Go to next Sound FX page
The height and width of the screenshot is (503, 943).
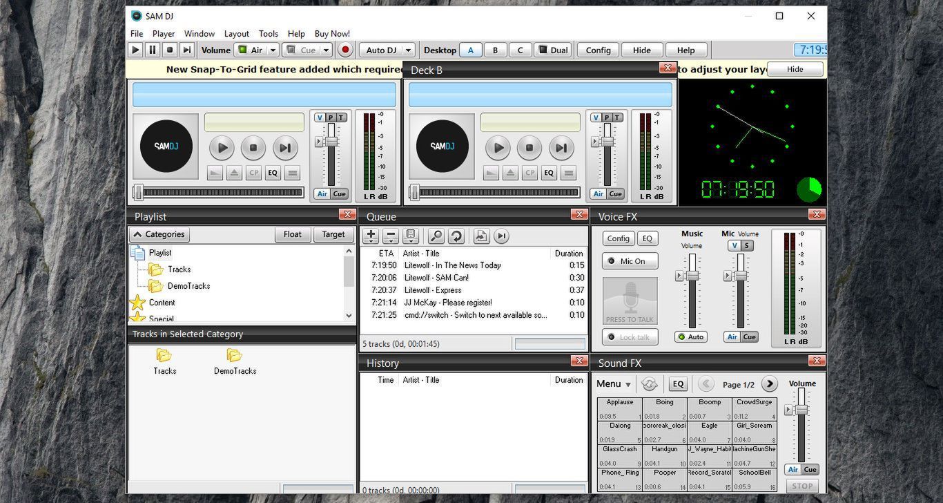point(769,384)
